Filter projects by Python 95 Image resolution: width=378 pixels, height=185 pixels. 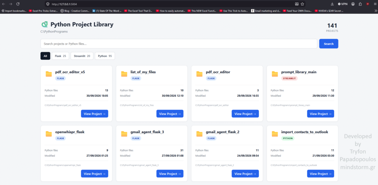(105, 56)
